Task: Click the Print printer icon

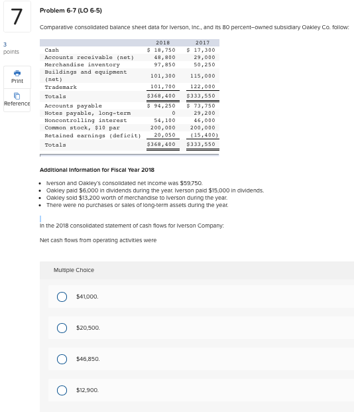Action: (x=17, y=73)
